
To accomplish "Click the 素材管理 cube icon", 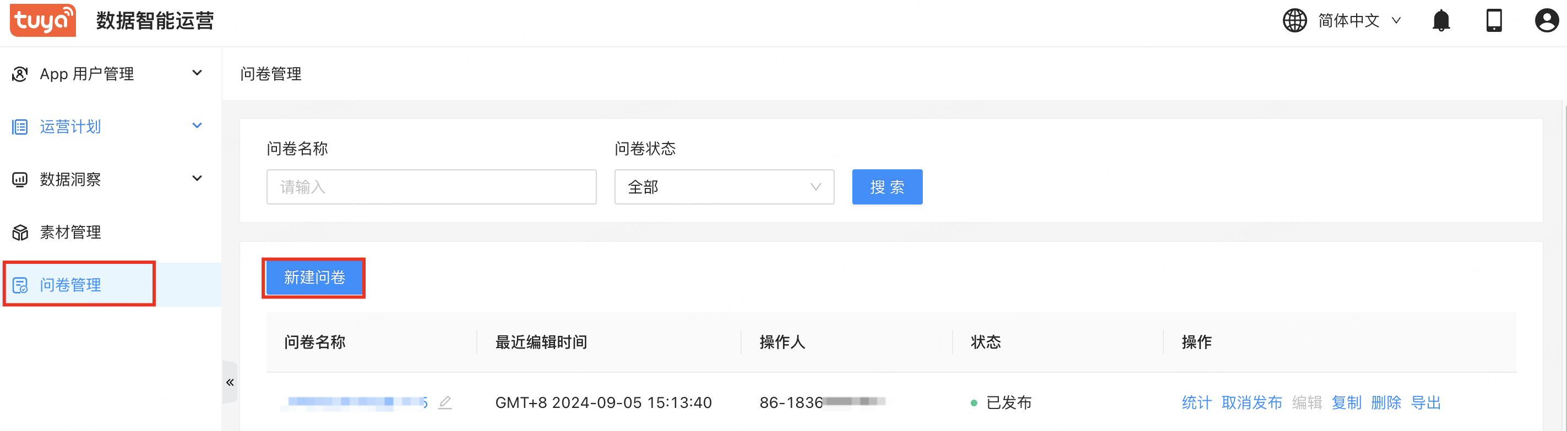I will pos(20,233).
